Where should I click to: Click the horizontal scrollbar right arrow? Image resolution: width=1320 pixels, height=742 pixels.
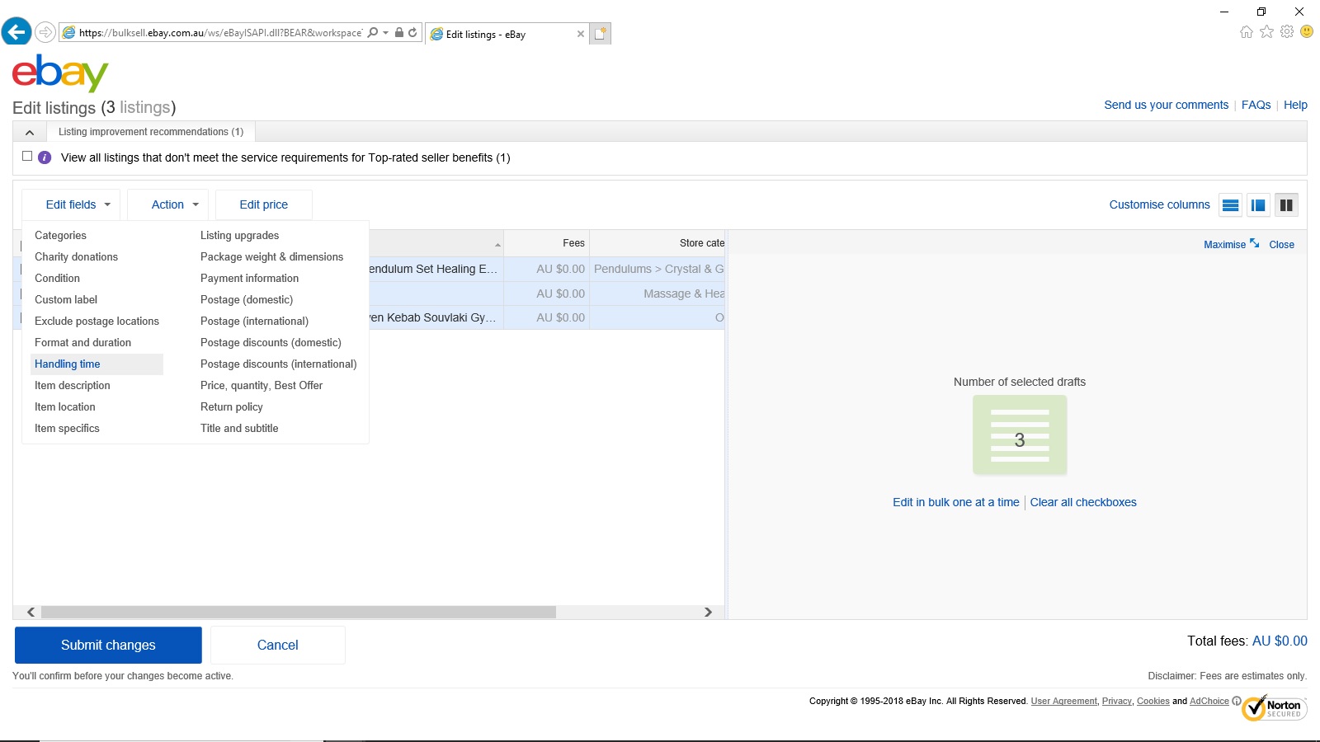coord(708,612)
